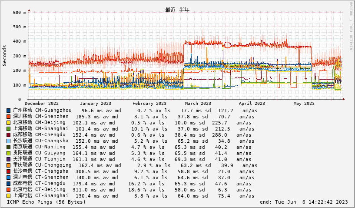This screenshot has width=355, height=208.
Task: Click the CT-Shanghai legend color swatch
Action: tap(9, 196)
